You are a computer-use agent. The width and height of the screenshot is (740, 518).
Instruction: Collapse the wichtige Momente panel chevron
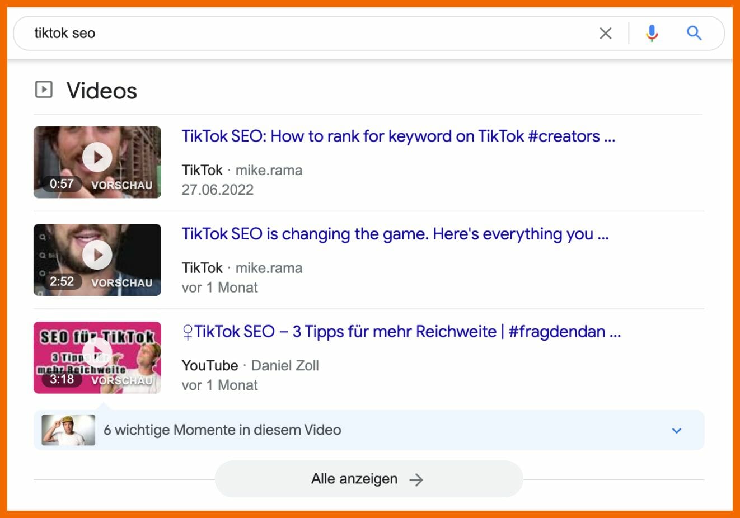676,430
